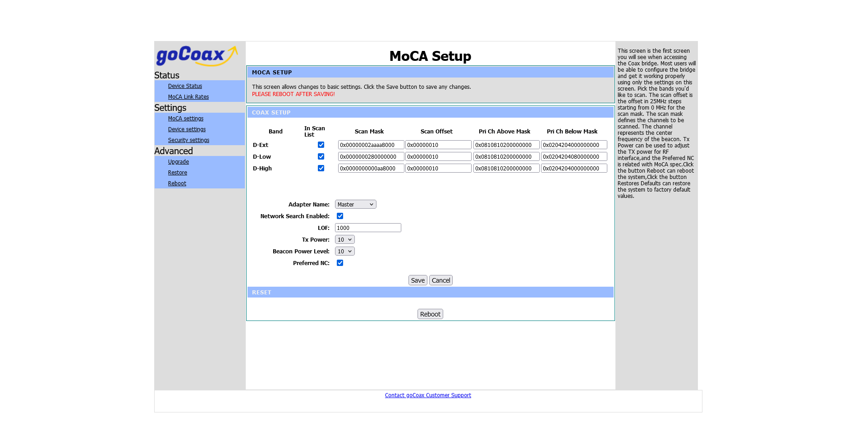Click the "Scan Mask" column header
The height and width of the screenshot is (435, 858).
[369, 132]
